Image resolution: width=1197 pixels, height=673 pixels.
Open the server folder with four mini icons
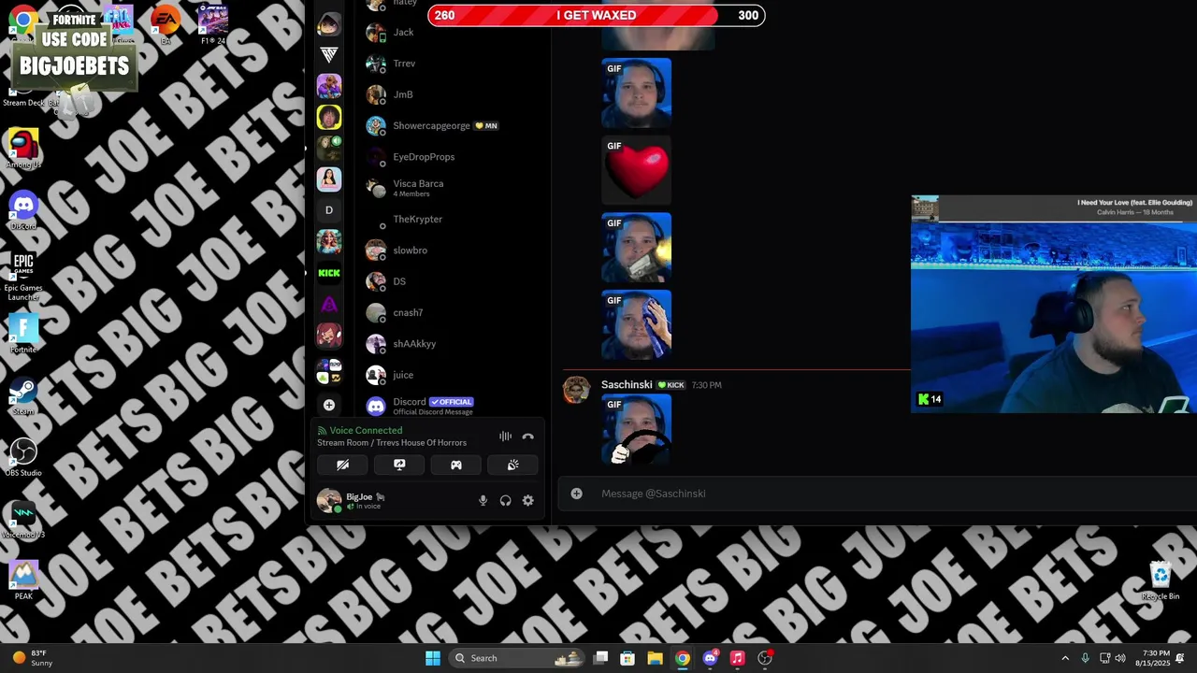pos(329,371)
